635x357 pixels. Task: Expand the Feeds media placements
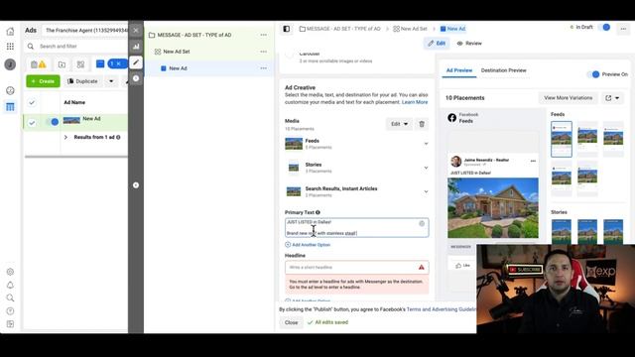pyautogui.click(x=426, y=144)
